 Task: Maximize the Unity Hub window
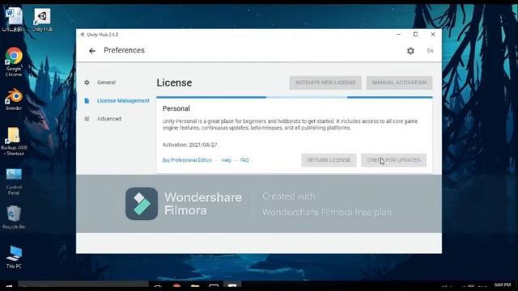(415, 34)
